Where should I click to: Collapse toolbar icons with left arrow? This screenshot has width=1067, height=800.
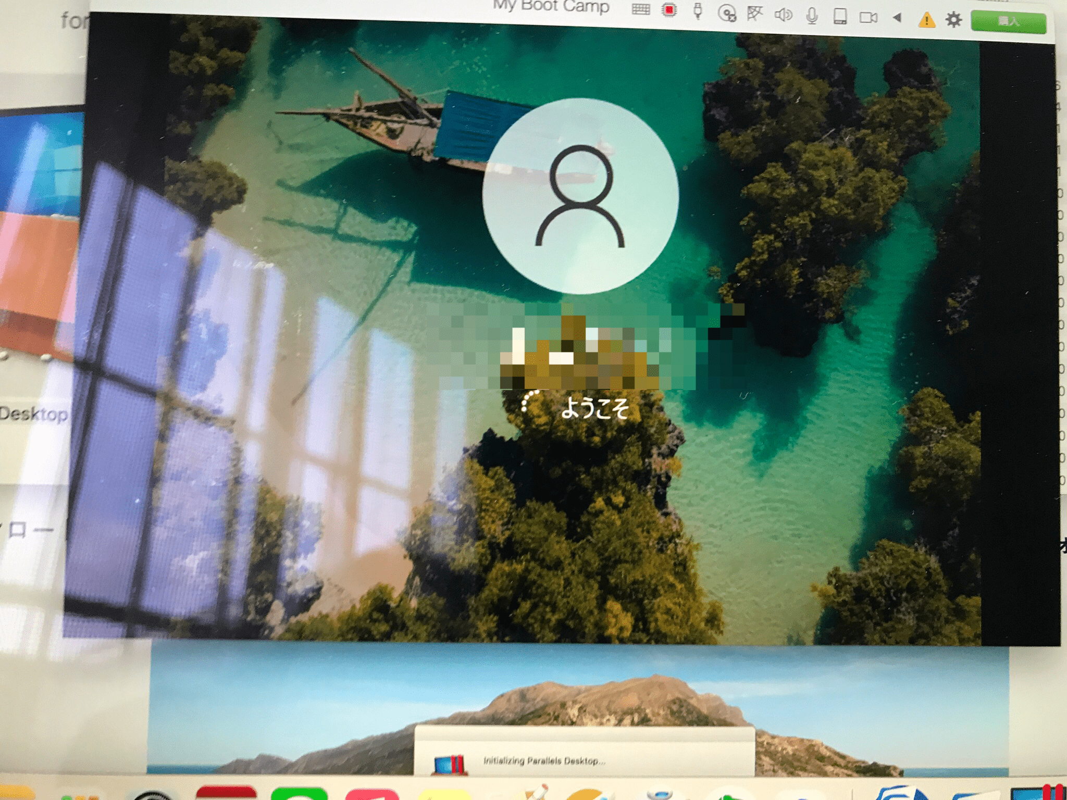pos(897,18)
